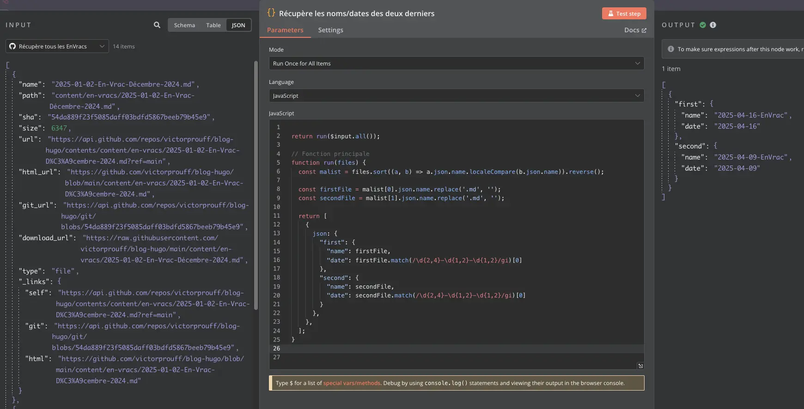Click the green output success checkmark icon
Image resolution: width=804 pixels, height=409 pixels.
(x=703, y=25)
